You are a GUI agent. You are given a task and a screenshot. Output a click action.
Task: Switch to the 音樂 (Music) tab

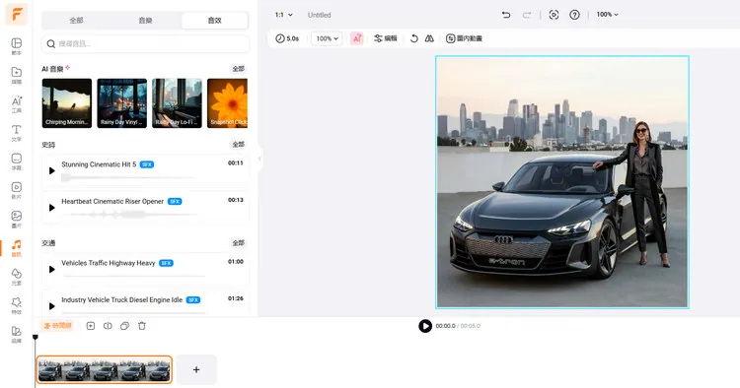(145, 21)
